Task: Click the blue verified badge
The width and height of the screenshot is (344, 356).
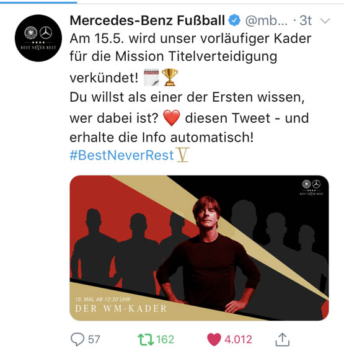Action: [234, 20]
